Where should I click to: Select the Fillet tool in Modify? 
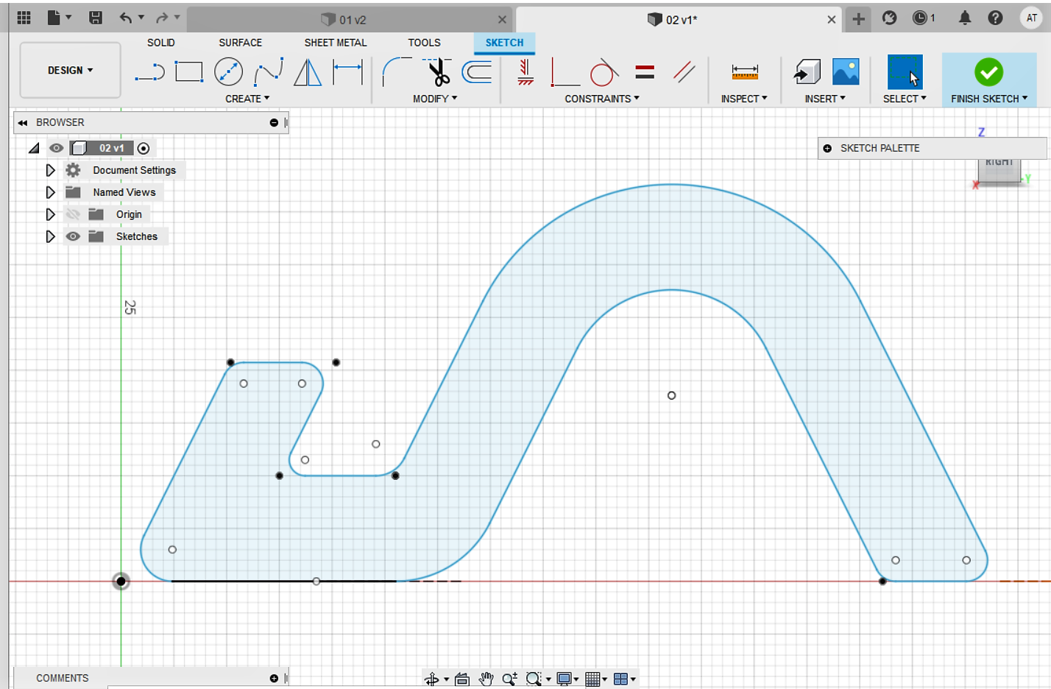[397, 72]
